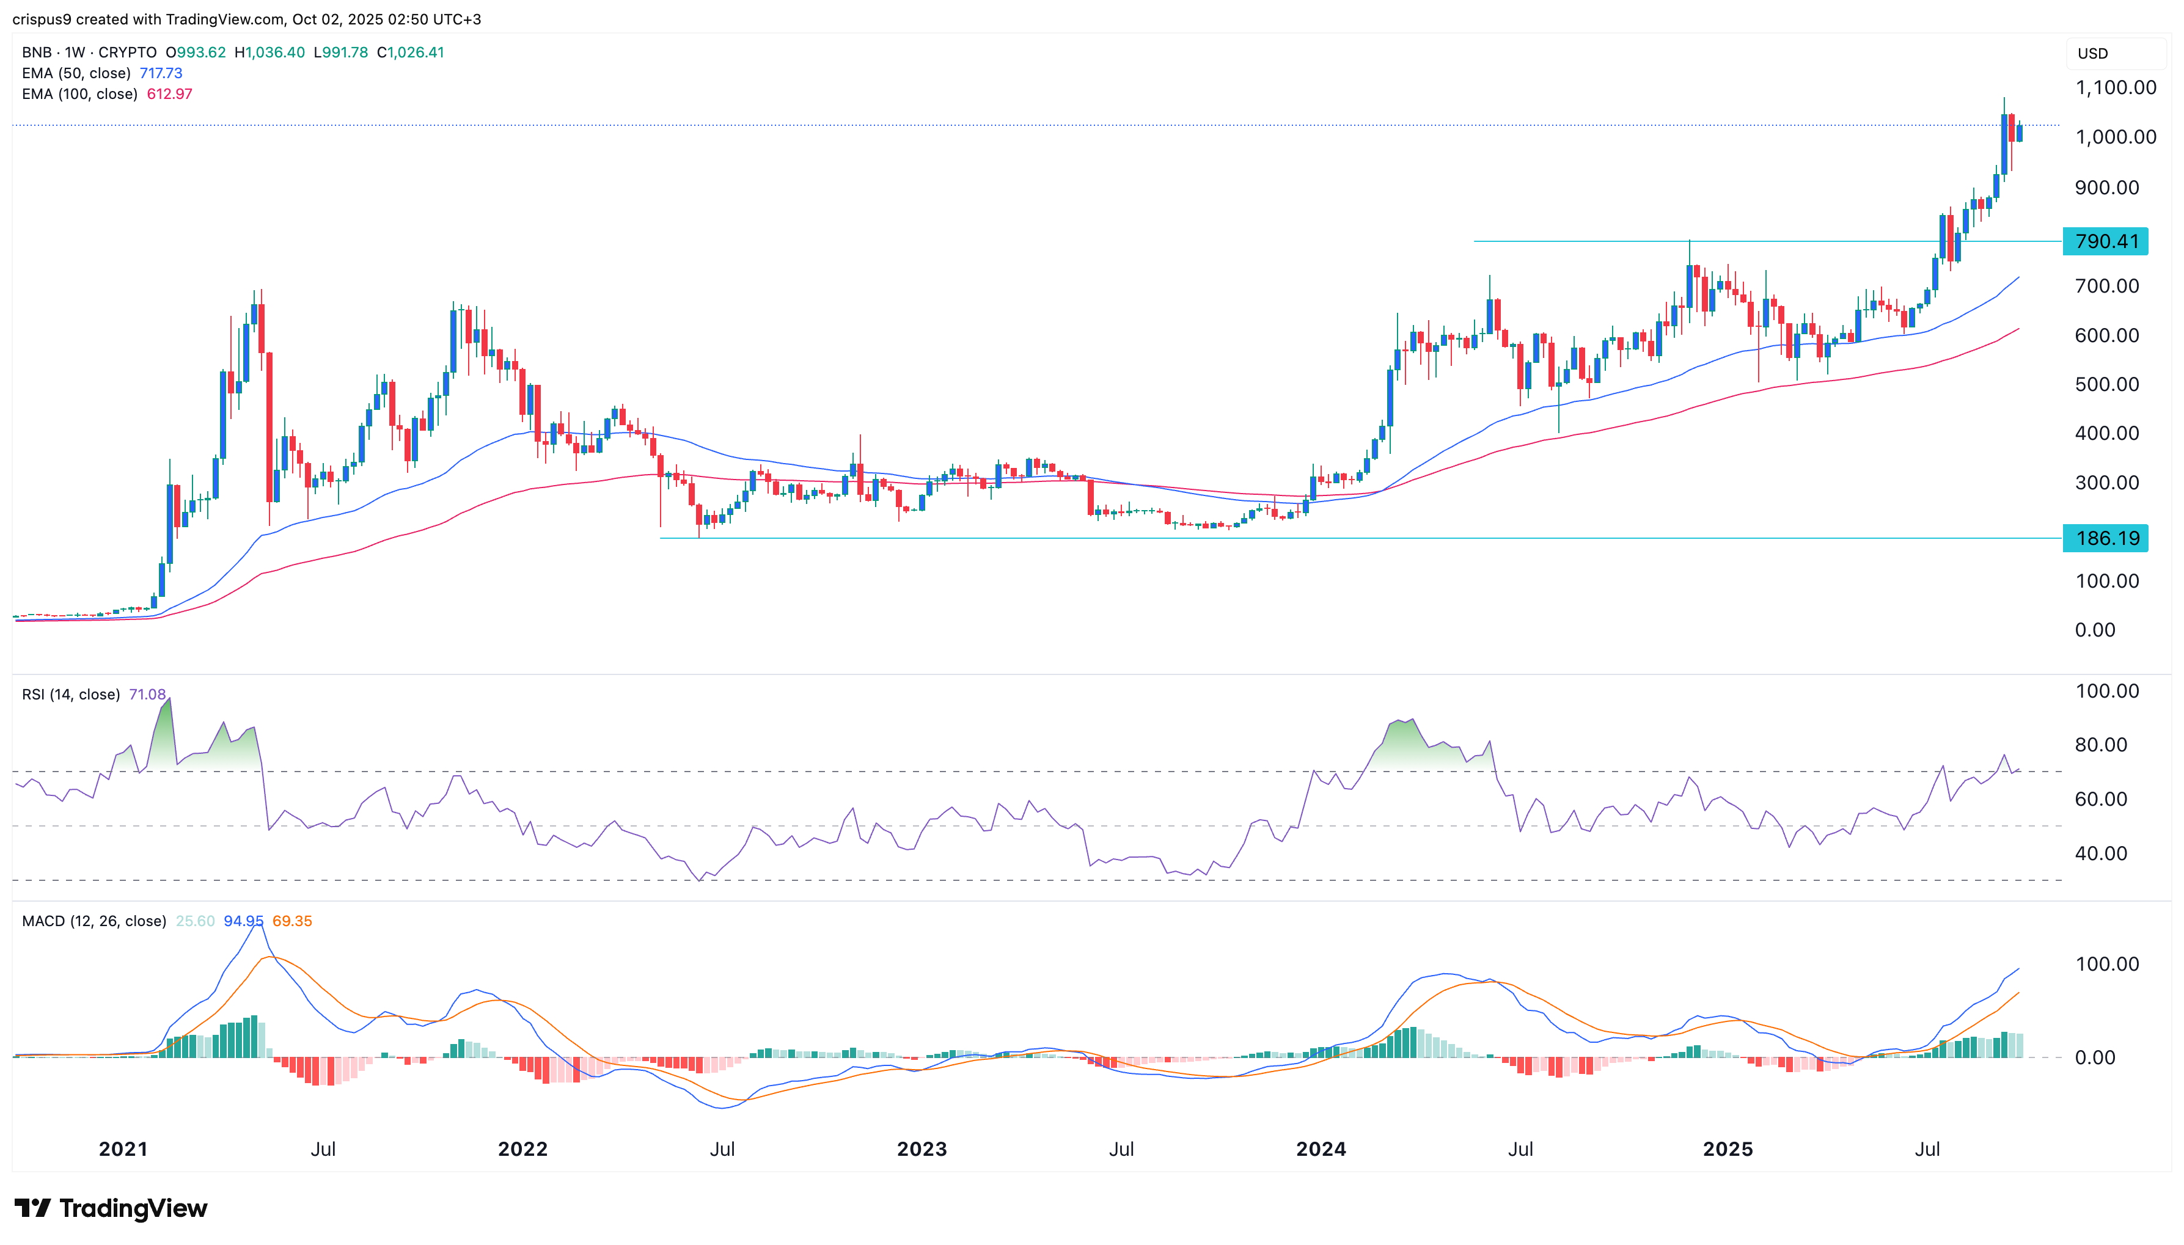The image size is (2184, 1245).
Task: Open the USD currency selector
Action: [x=2094, y=53]
